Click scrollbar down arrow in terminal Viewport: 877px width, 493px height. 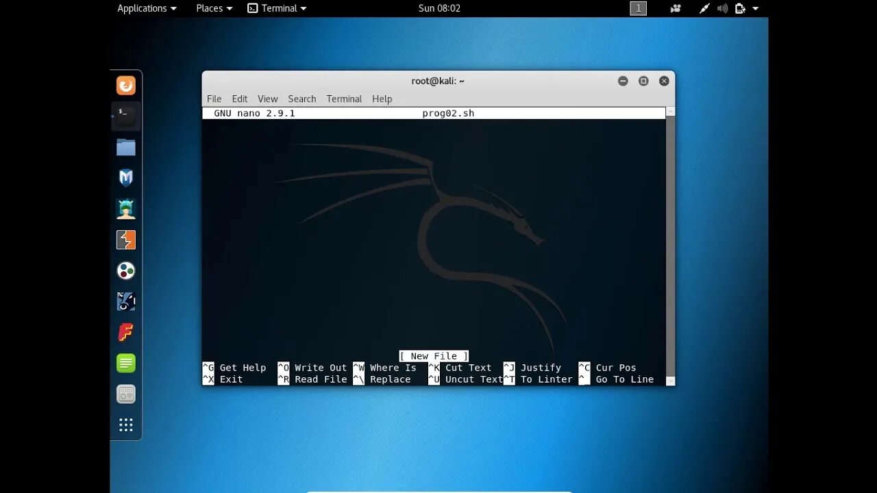[x=670, y=381]
